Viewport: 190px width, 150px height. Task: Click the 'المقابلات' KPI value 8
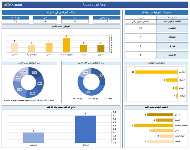141,37
